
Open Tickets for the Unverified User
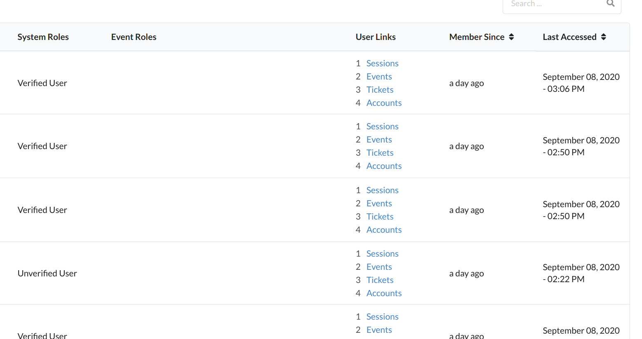coord(380,280)
